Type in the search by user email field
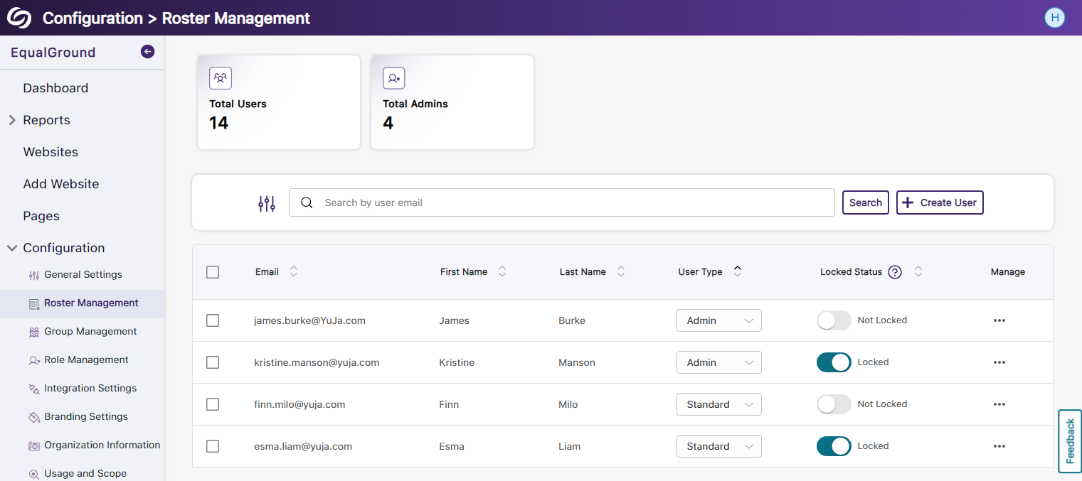 click(x=562, y=202)
